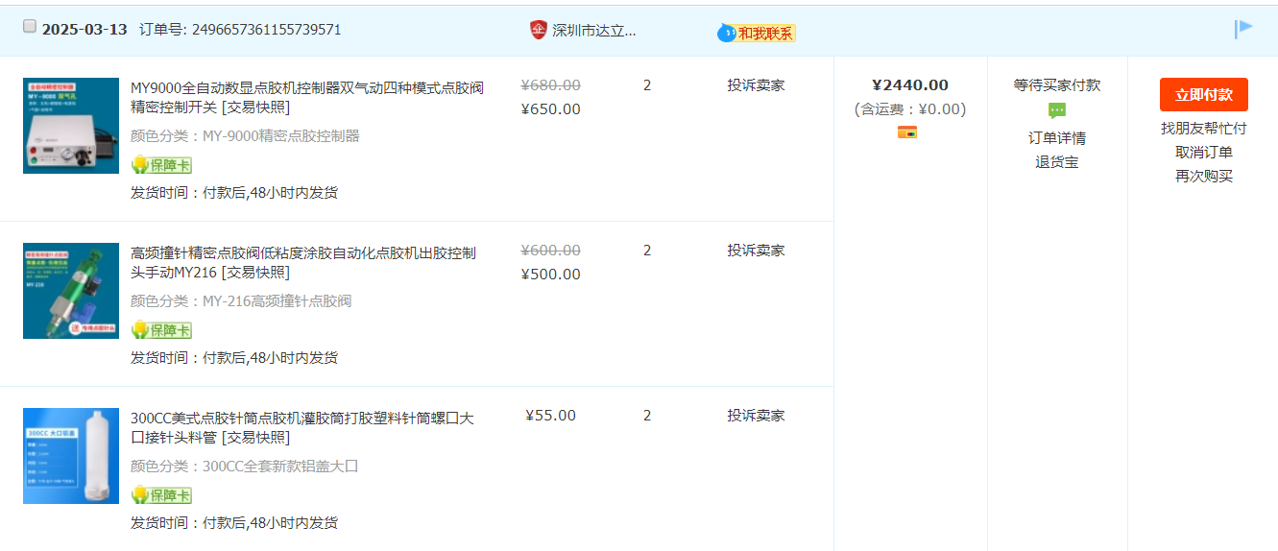Screen dimensions: 1278x551
Task: Tick the checkbox for the 2025-03-13 order
Action: pyautogui.click(x=30, y=27)
